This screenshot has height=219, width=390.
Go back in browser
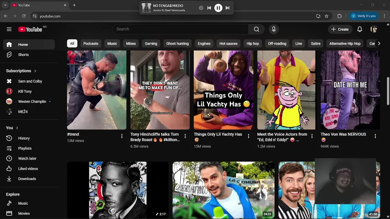[6, 16]
